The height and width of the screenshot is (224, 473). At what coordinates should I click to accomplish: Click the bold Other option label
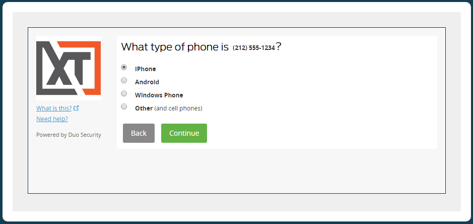coord(144,108)
